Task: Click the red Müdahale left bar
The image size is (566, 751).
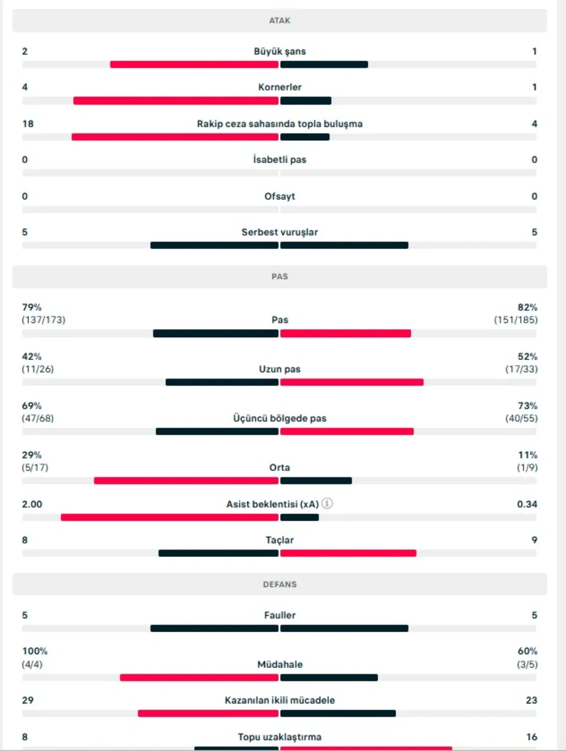Action: click(x=199, y=677)
